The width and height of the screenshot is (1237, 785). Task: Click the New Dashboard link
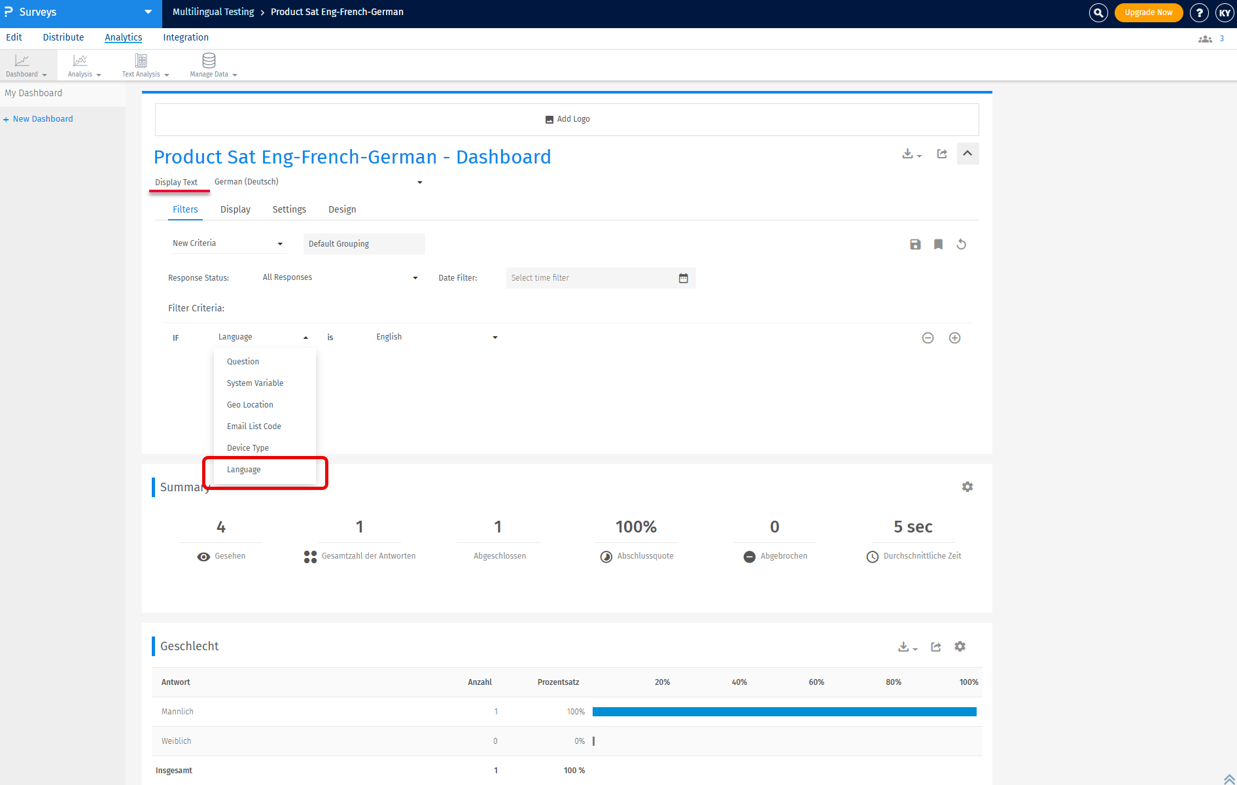(x=43, y=119)
